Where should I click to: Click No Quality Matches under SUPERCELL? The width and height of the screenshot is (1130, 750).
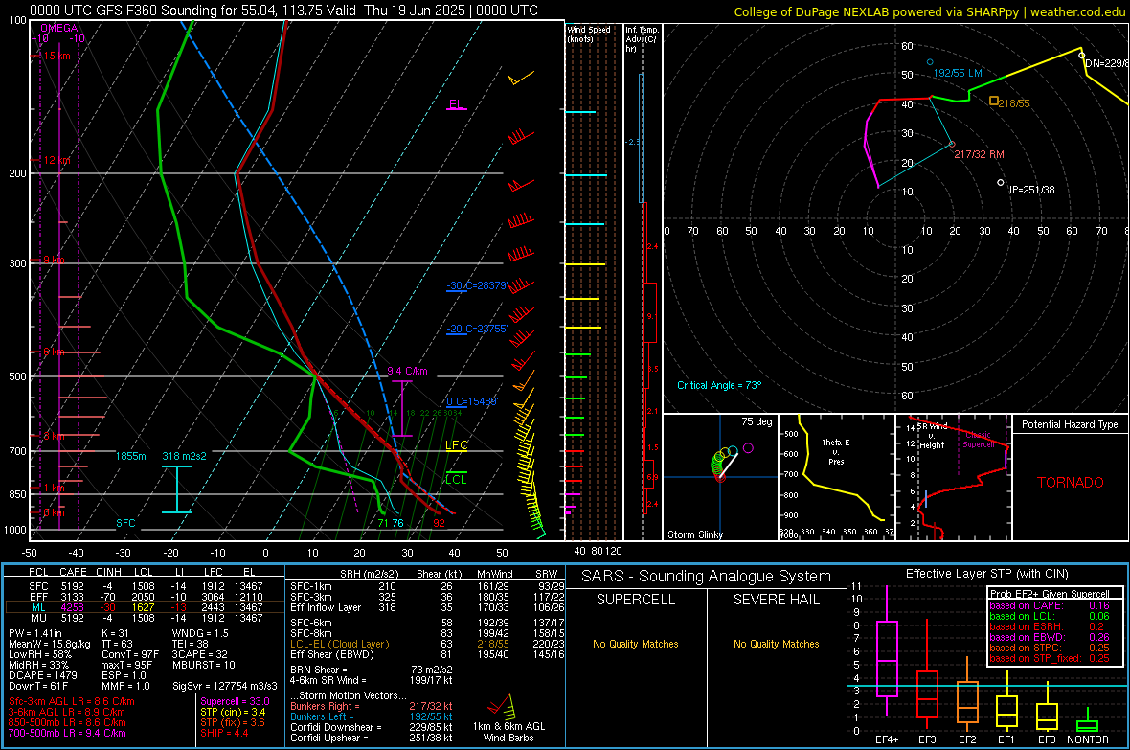[636, 644]
